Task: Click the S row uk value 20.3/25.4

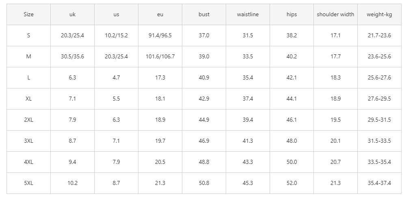Action: (72, 36)
